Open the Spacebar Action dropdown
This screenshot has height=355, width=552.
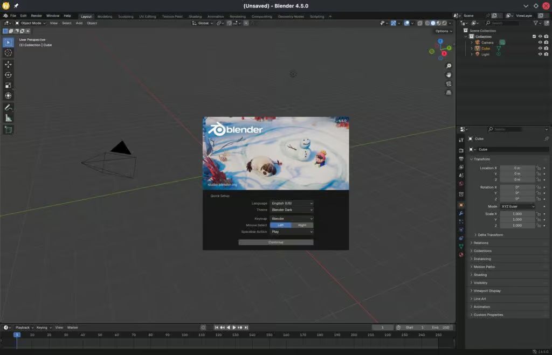click(x=292, y=232)
